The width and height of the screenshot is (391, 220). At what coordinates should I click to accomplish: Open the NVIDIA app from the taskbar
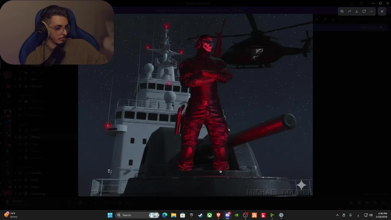236,215
